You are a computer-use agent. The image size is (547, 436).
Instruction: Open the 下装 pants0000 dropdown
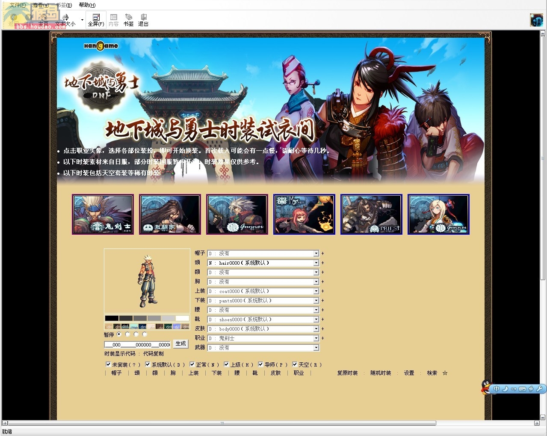[263, 301]
